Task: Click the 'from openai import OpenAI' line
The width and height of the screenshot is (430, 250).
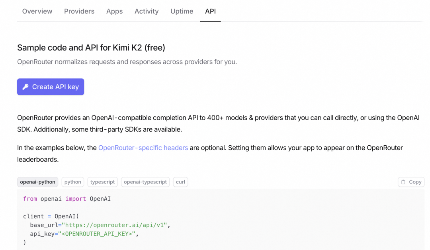Action: pos(67,199)
